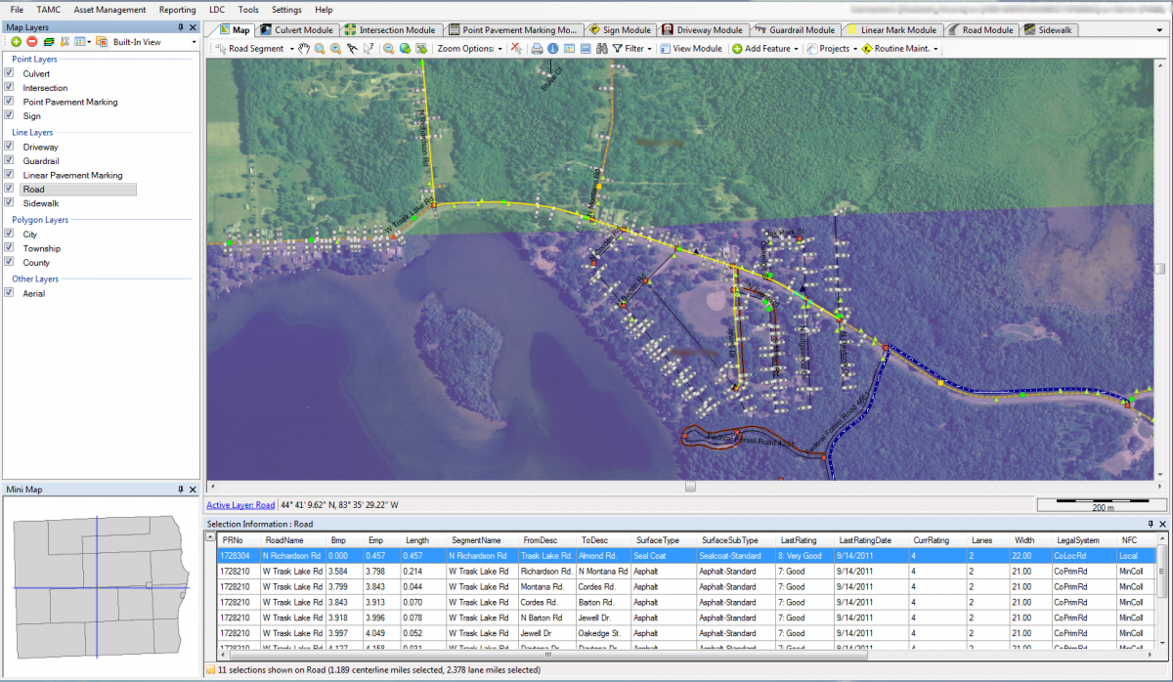This screenshot has width=1173, height=682.
Task: Open the layer tools wrench icon
Action: click(x=65, y=42)
